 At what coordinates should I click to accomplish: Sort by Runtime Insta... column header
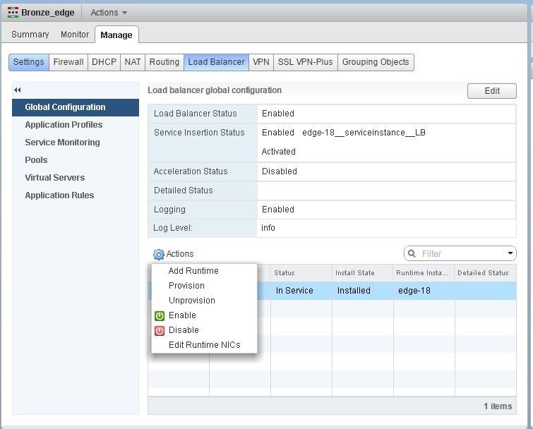tap(424, 273)
